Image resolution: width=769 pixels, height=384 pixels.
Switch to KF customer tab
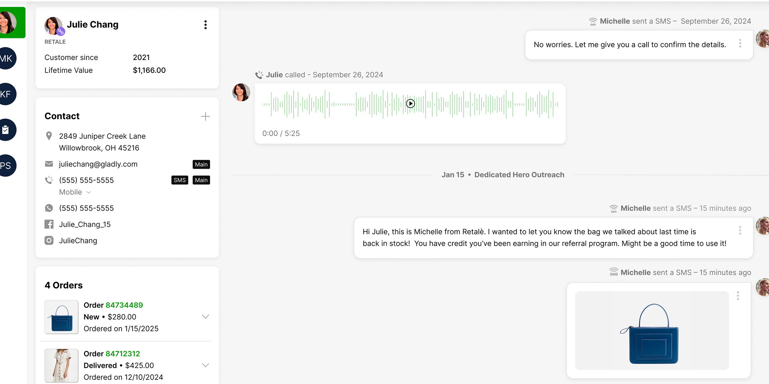[6, 94]
